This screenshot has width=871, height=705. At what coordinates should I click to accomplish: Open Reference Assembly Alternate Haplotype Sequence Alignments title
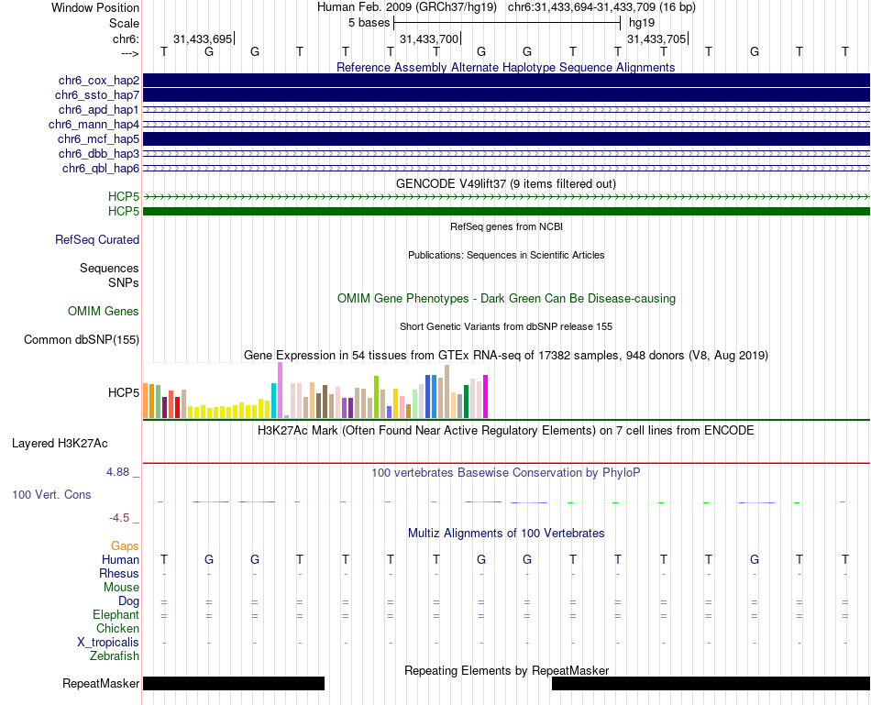505,67
